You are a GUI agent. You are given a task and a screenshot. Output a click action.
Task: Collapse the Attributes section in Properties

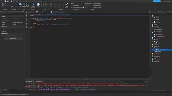point(1,34)
